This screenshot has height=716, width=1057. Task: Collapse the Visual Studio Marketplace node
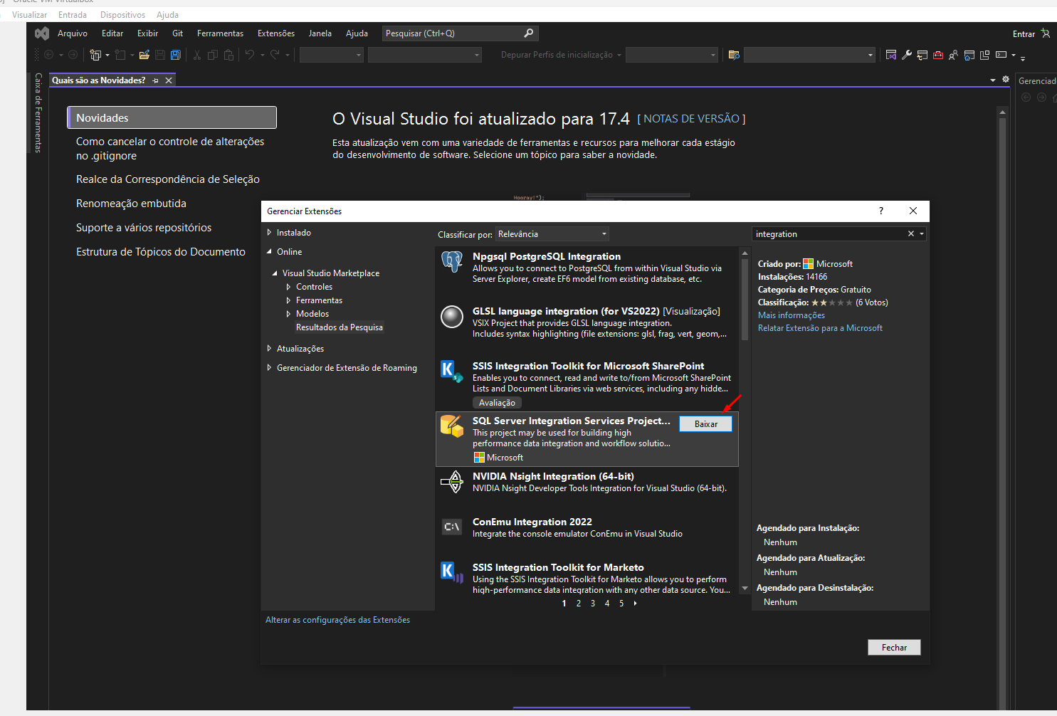pos(275,273)
